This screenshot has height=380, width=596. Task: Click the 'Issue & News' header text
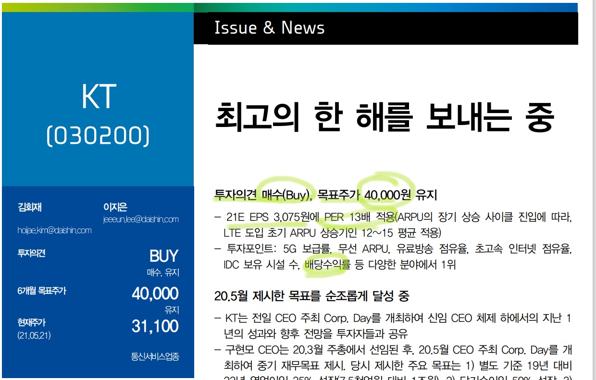pyautogui.click(x=270, y=28)
